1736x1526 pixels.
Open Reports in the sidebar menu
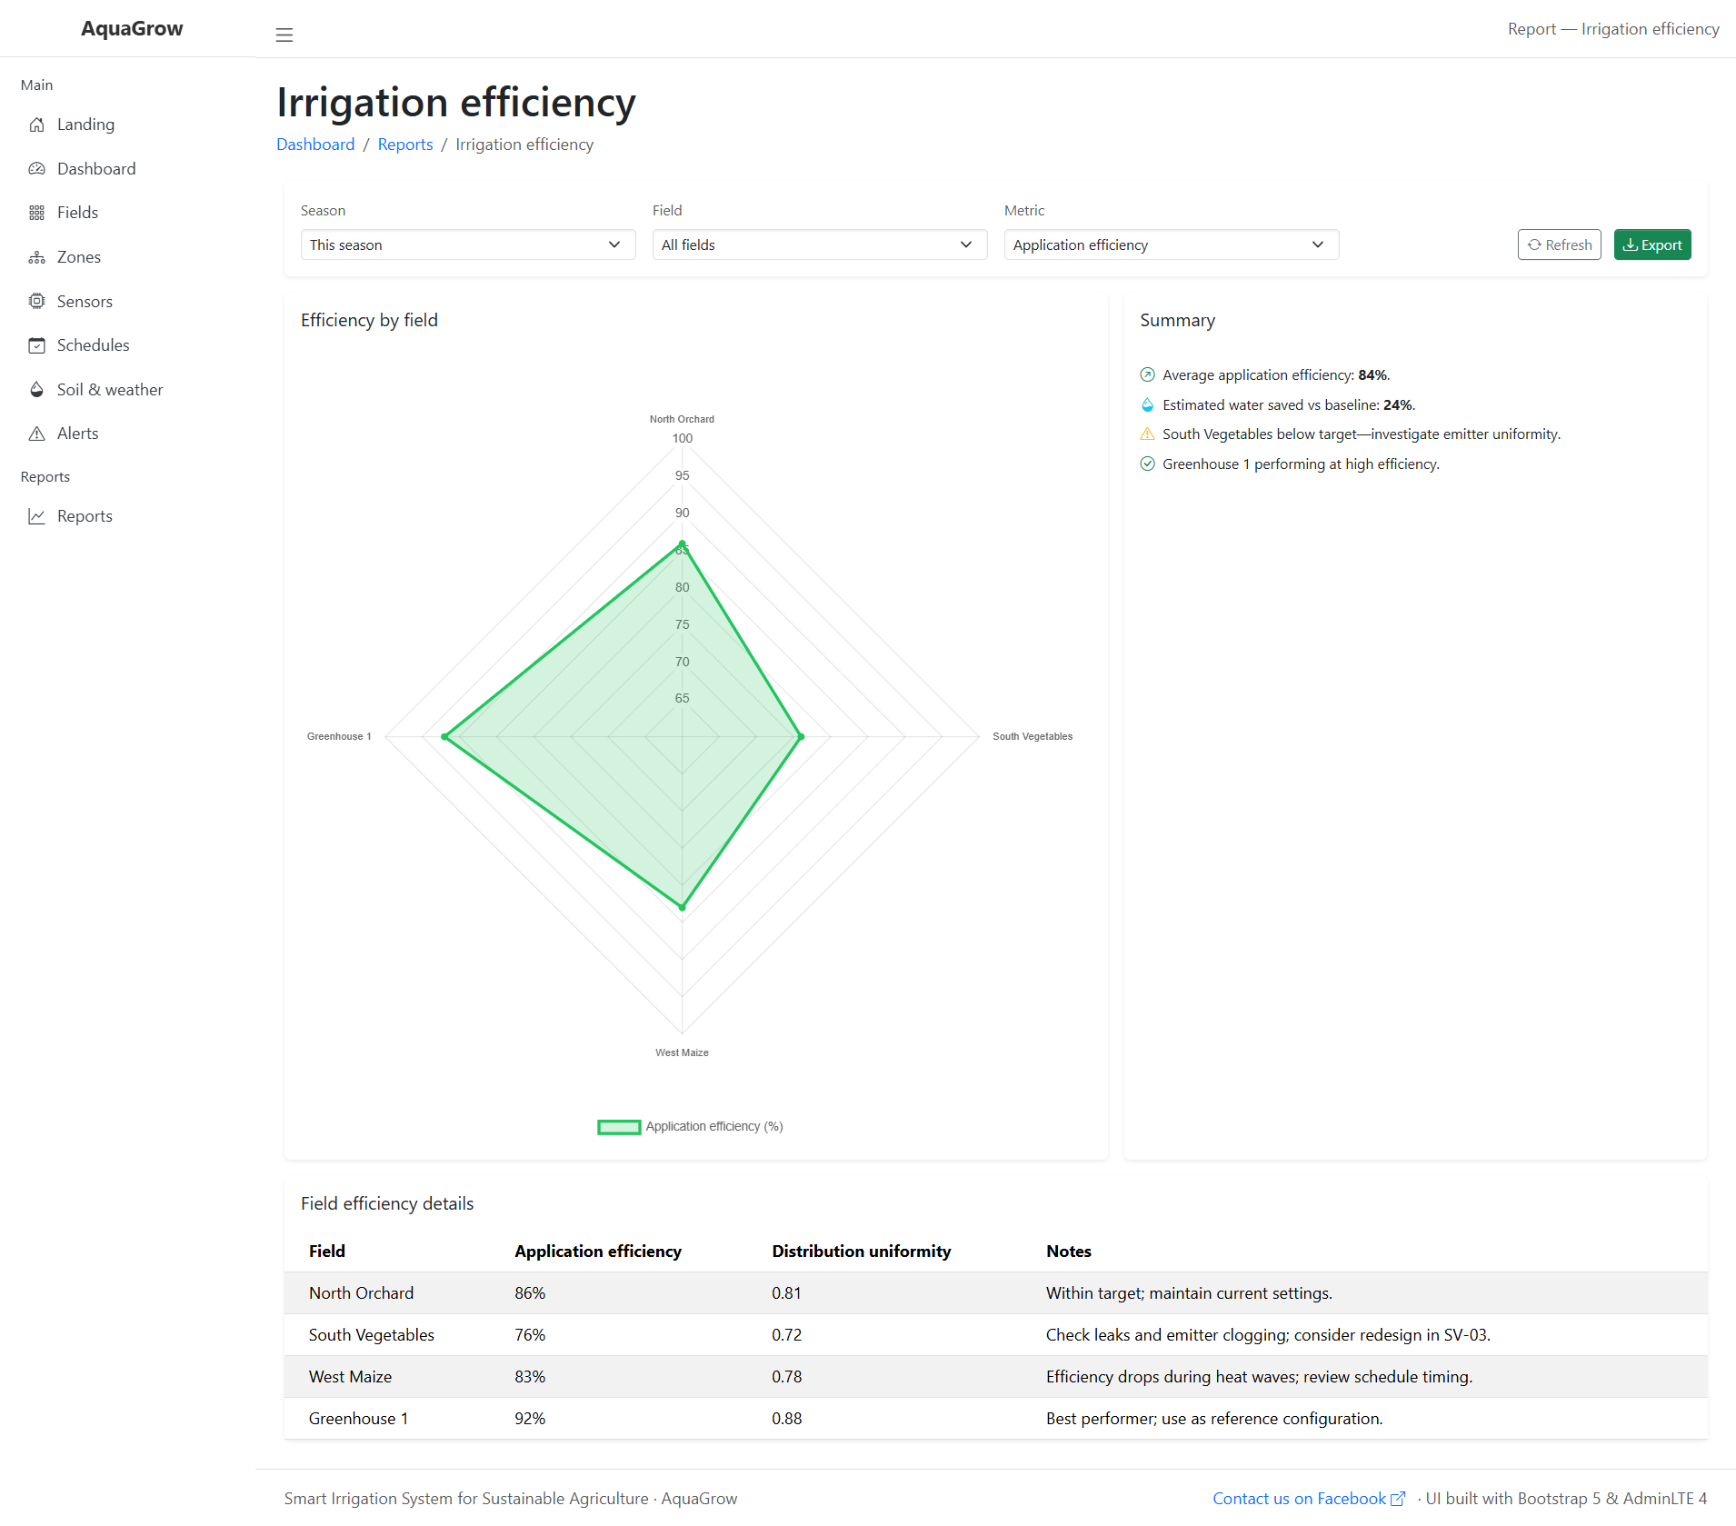85,516
